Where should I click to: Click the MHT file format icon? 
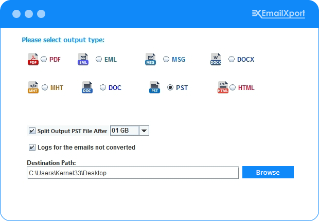pos(33,87)
